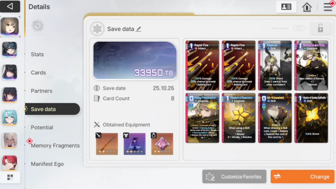Click the back arrow button
Image resolution: width=336 pixels, height=189 pixels.
tap(10, 6)
